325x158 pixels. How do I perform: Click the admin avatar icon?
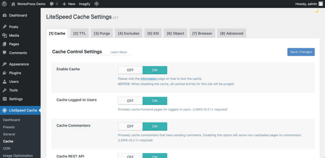[320, 4]
